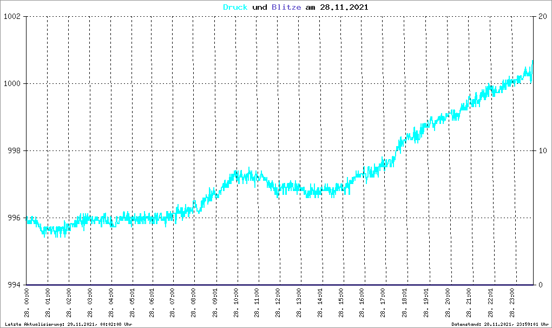Screen dimensions: 552x328
Task: Click the time label "28. 03:00"
Action: [x=90, y=303]
